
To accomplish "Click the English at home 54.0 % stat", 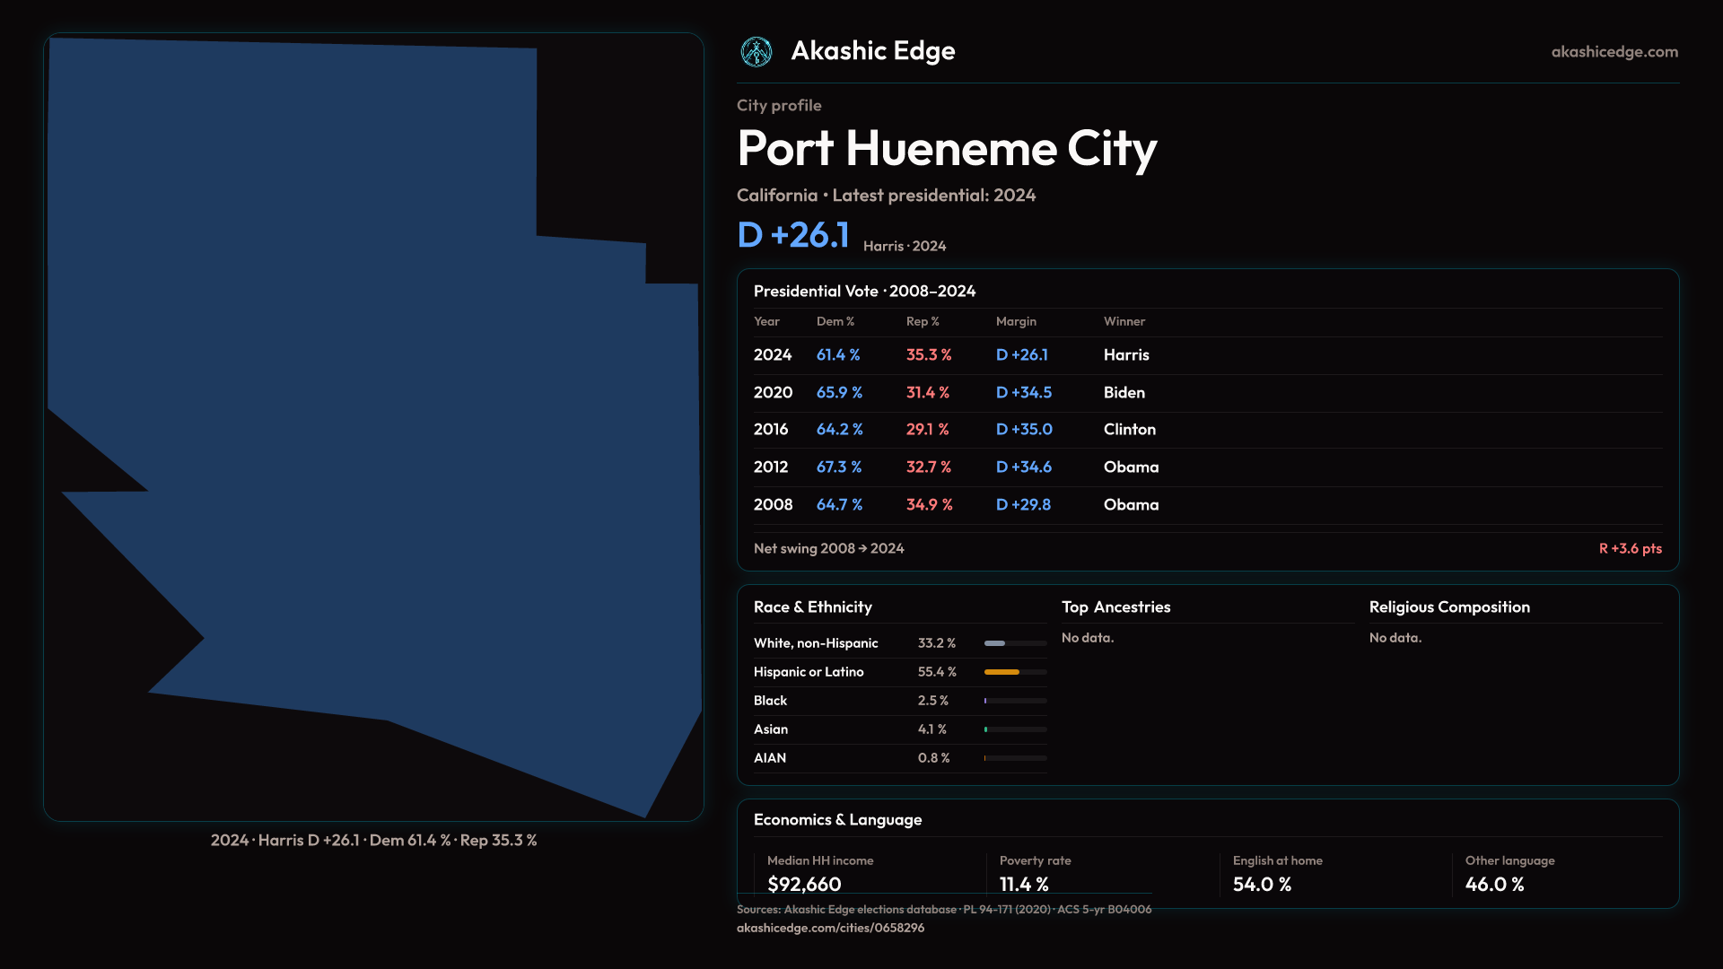I will [x=1262, y=884].
